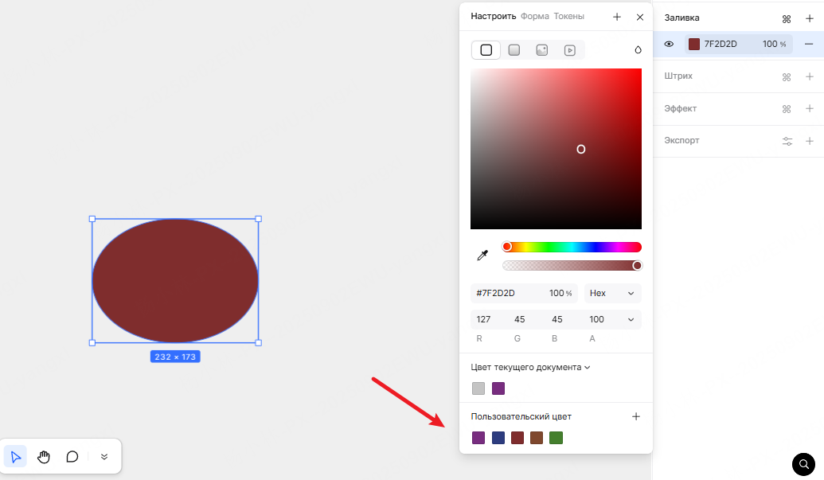
Task: Switch to solid color fill type
Action: (486, 50)
